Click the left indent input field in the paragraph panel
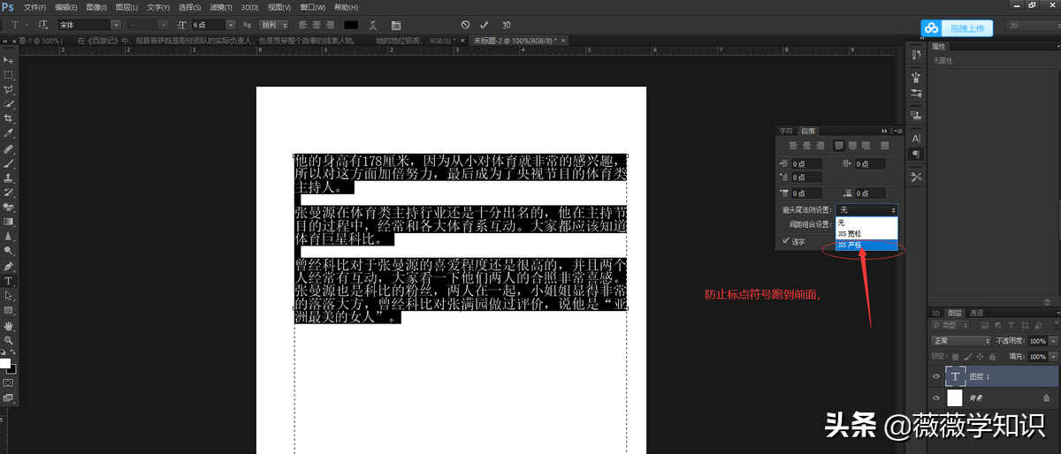This screenshot has height=454, width=1061. [806, 163]
